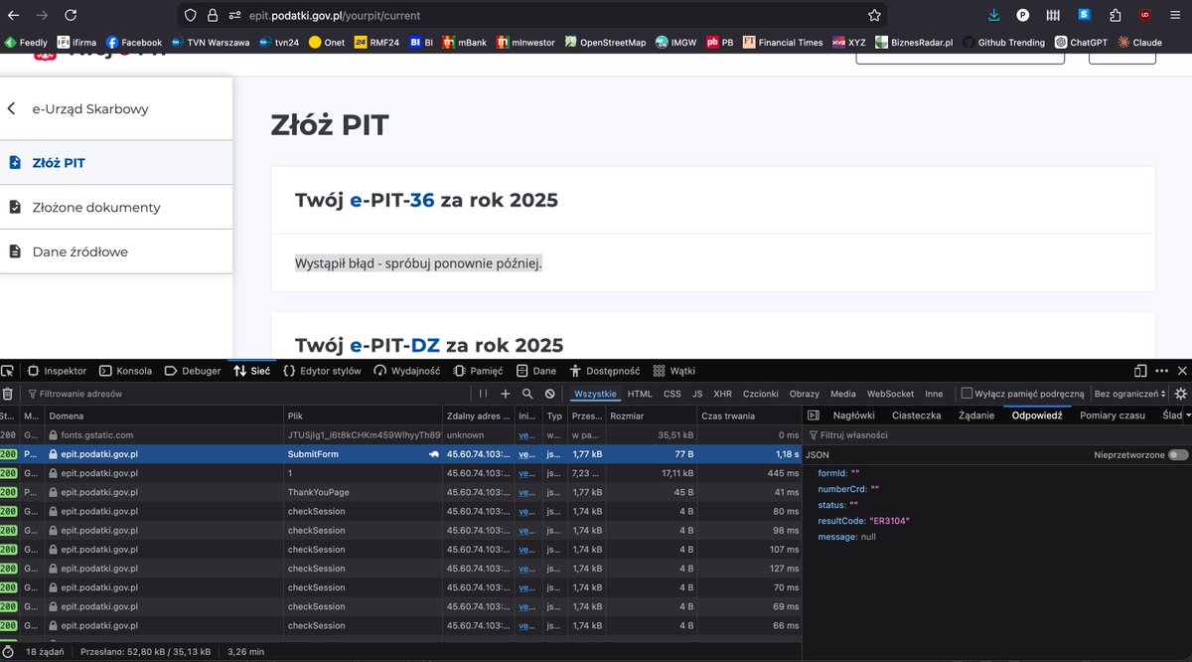Open network search with the magnifier icon
Image resolution: width=1192 pixels, height=662 pixels.
point(527,394)
